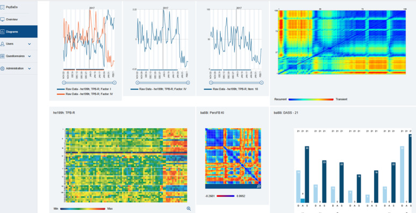The height and width of the screenshot is (213, 416).
Task: Grab right range handle of single Factor IV chart
Action: pyautogui.click(x=188, y=83)
